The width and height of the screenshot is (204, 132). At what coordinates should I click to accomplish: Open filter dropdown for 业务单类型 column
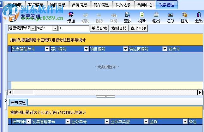(146, 122)
